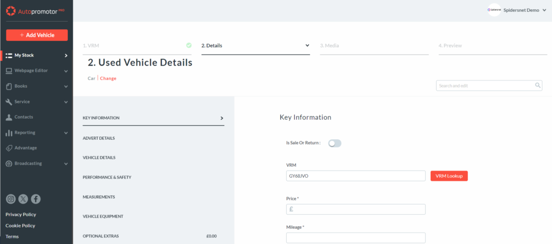The width and height of the screenshot is (552, 244).
Task: Click the Change vehicle type link
Action: pos(108,78)
